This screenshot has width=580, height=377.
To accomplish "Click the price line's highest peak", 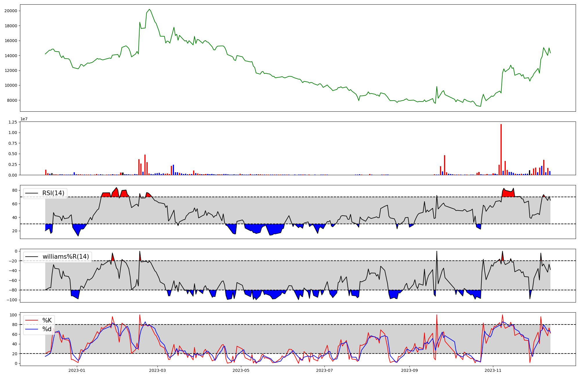I will point(149,9).
